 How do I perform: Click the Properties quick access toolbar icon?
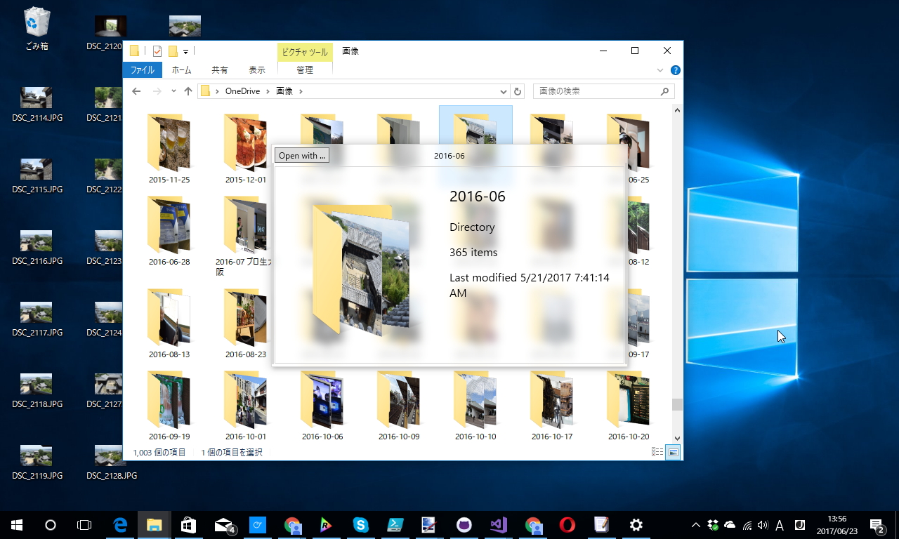click(x=157, y=51)
